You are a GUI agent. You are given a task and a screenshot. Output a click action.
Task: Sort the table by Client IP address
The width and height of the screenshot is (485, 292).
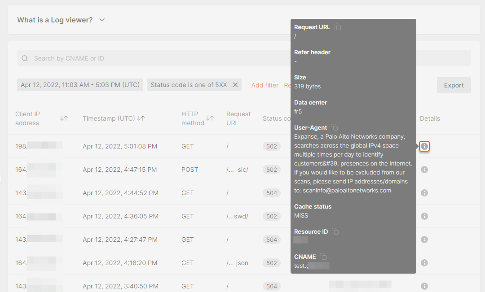[x=64, y=118]
